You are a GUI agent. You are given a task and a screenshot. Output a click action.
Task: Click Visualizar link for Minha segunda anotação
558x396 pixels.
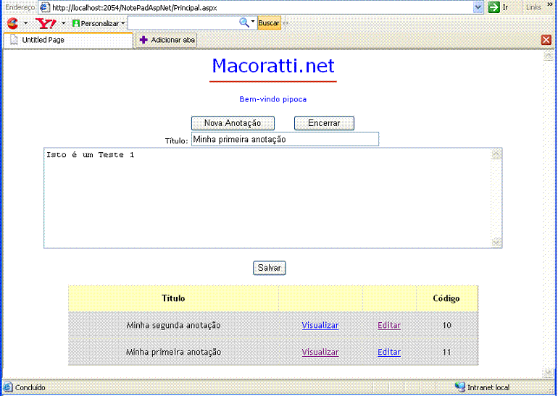click(320, 325)
